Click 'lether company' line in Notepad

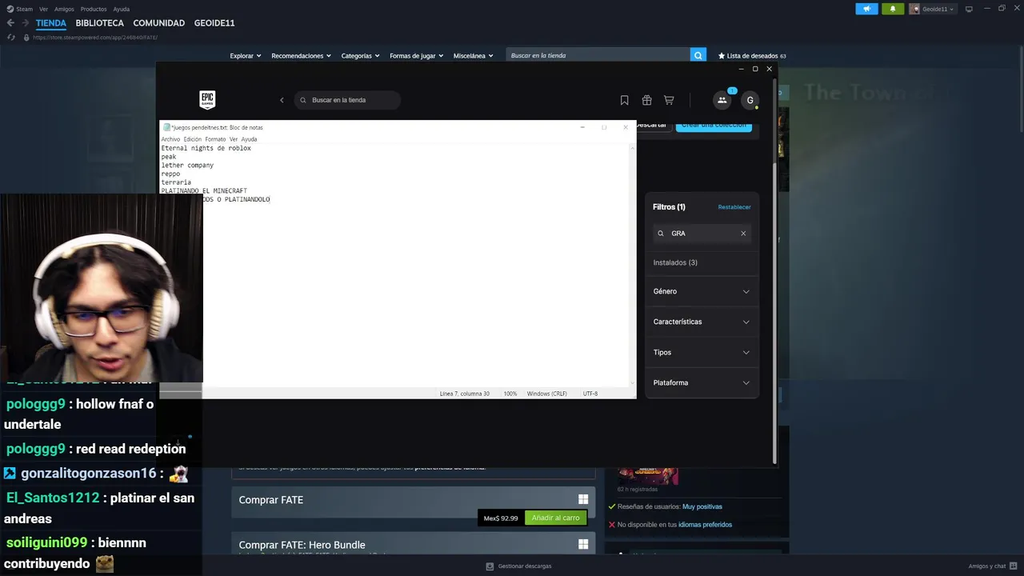[x=187, y=165]
